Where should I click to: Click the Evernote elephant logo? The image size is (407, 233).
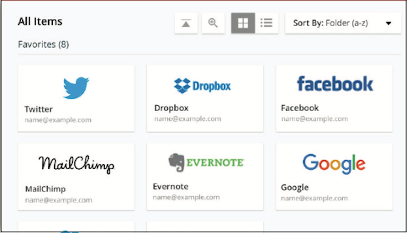tap(206, 162)
